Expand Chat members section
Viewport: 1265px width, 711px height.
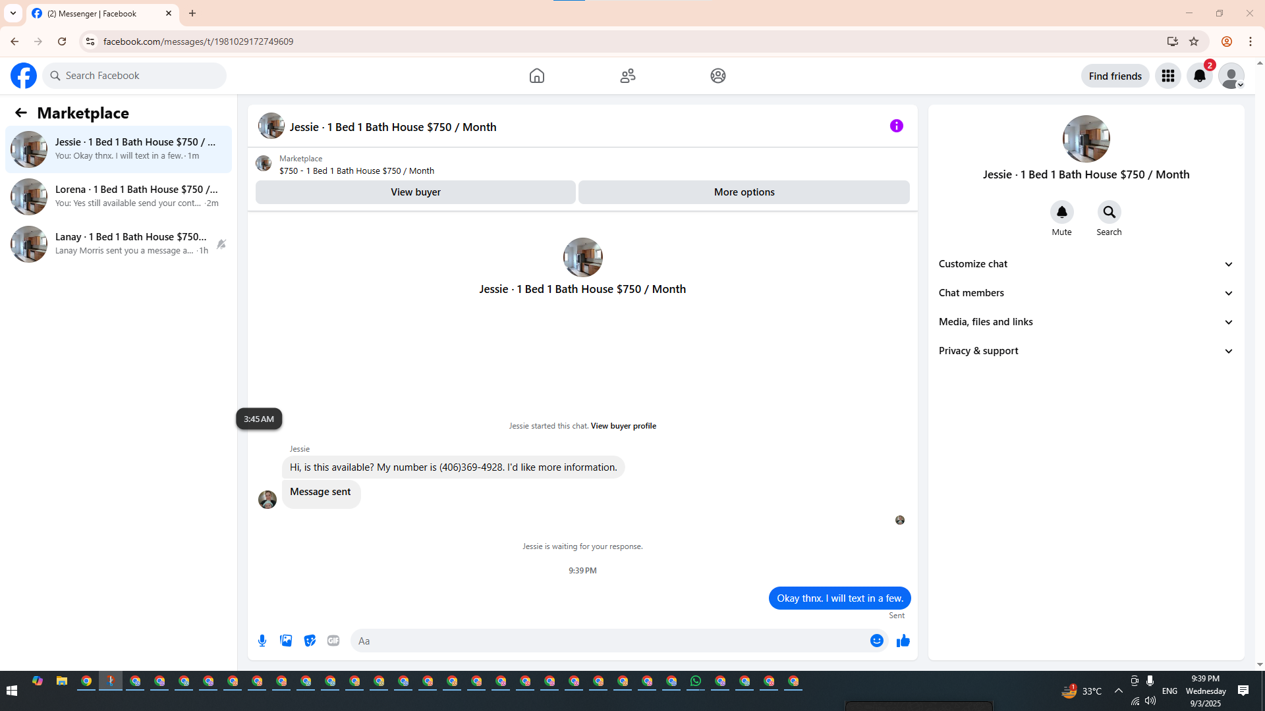point(1086,293)
